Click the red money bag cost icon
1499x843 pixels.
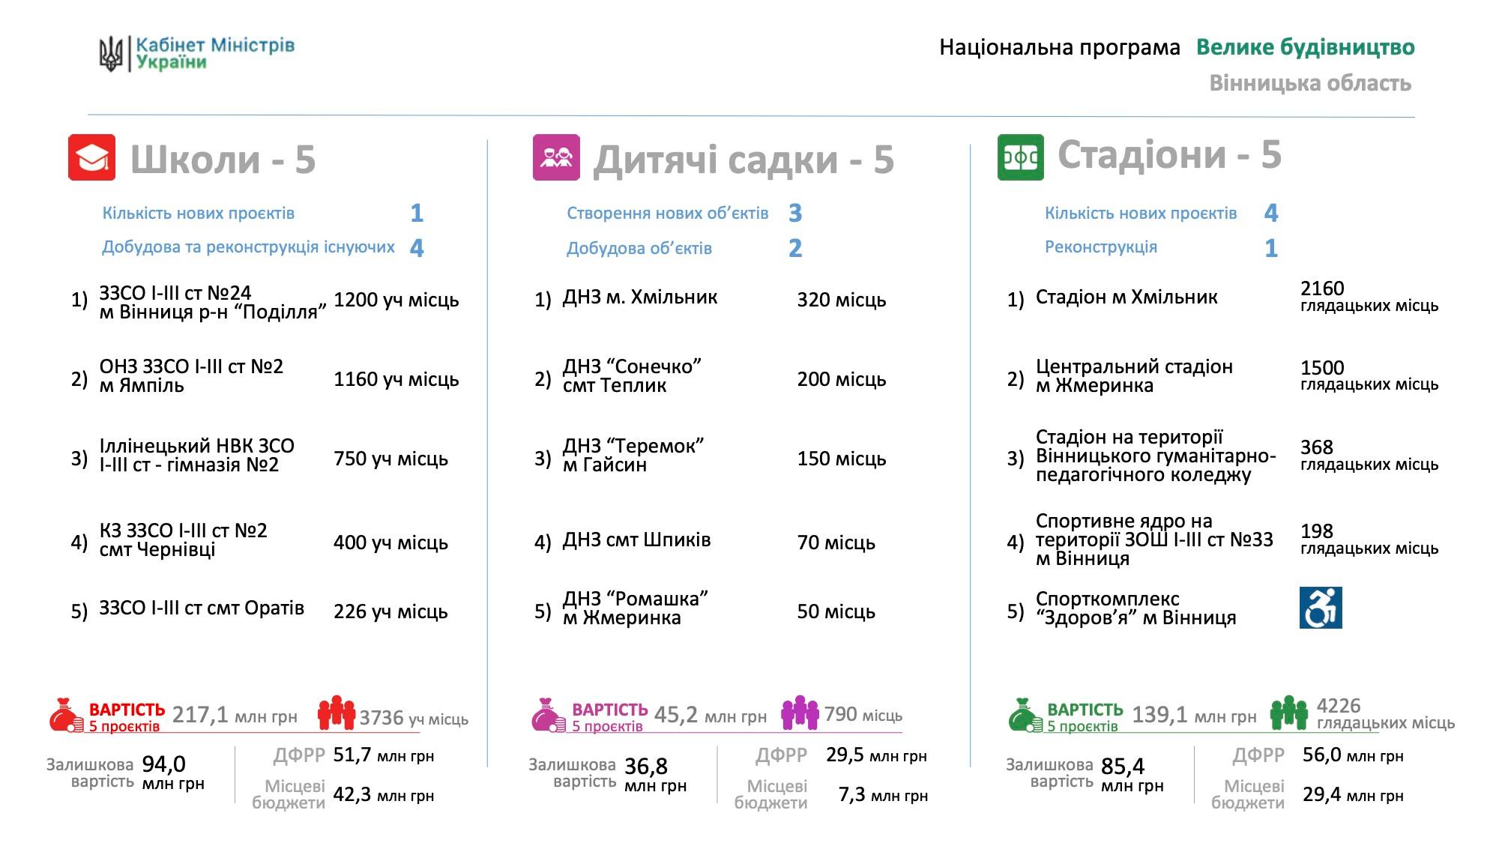click(x=66, y=716)
